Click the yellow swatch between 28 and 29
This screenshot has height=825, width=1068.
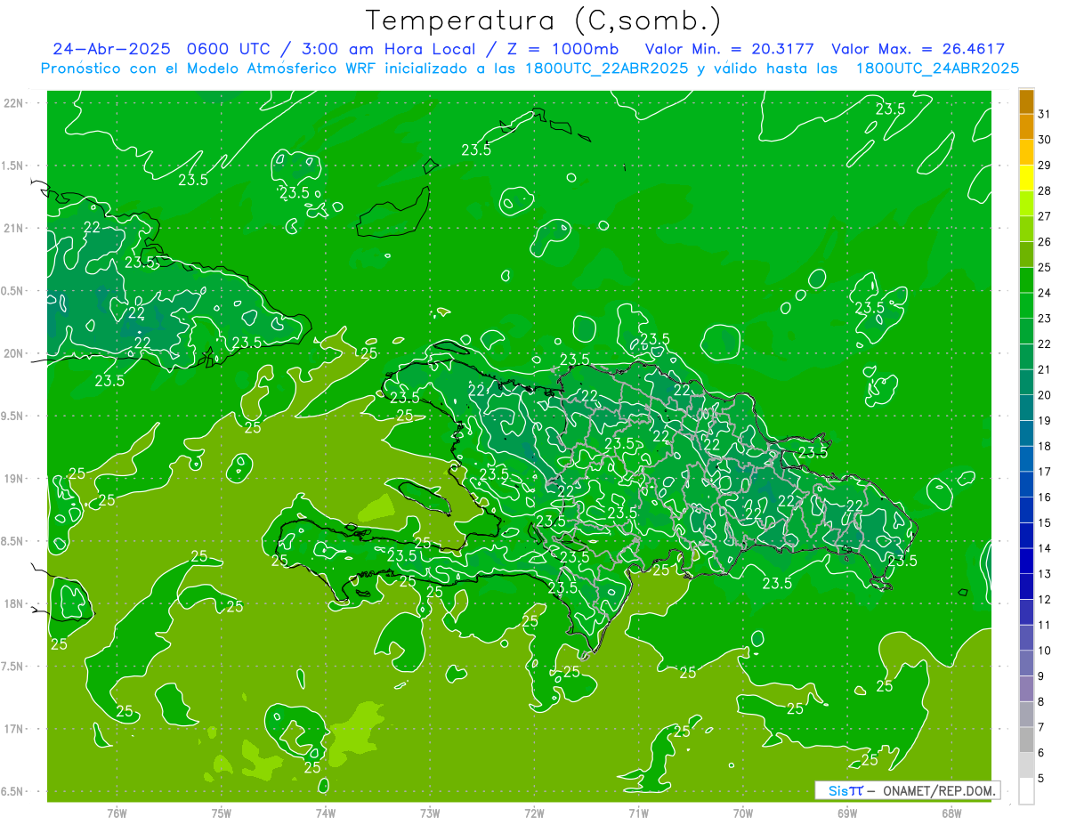pyautogui.click(x=1026, y=178)
